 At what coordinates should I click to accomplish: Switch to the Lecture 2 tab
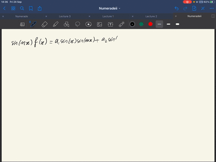tap(151, 16)
